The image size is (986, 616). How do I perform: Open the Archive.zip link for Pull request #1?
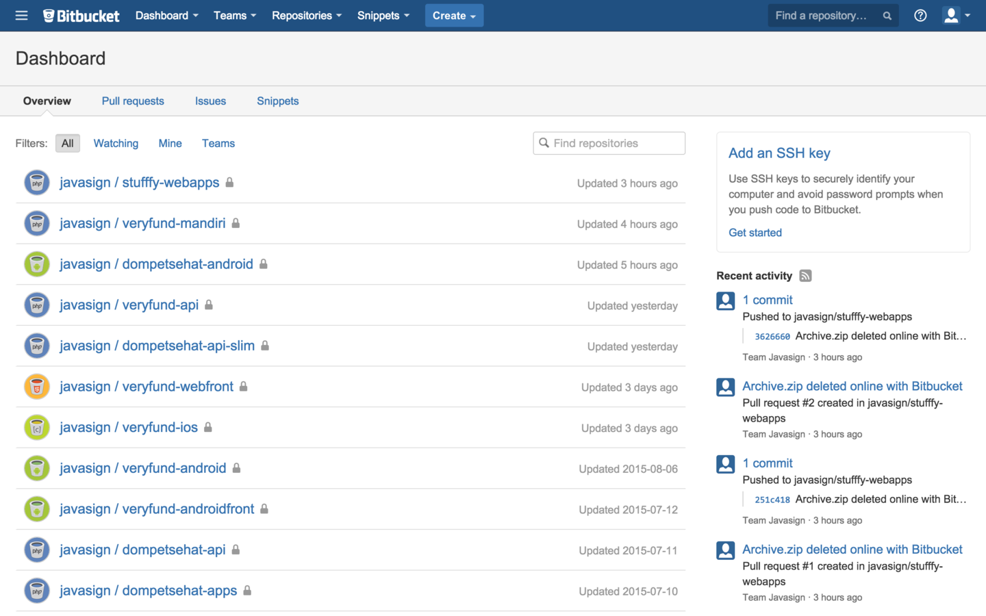coord(852,550)
